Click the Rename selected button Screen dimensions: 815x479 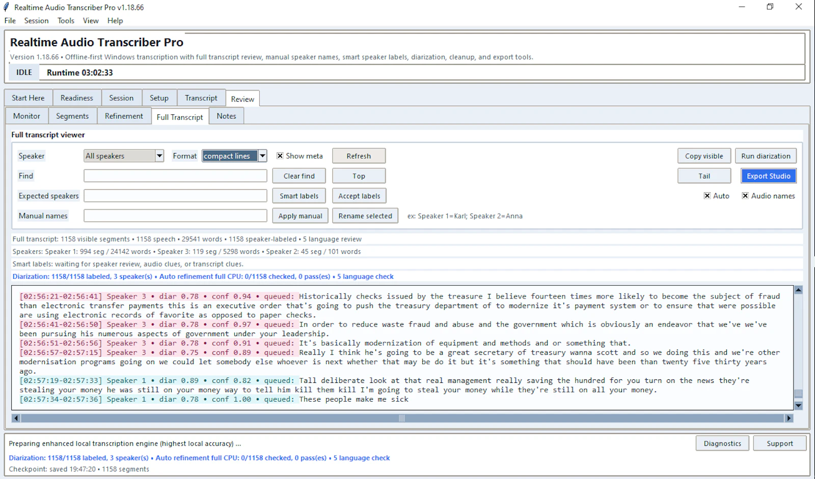365,216
